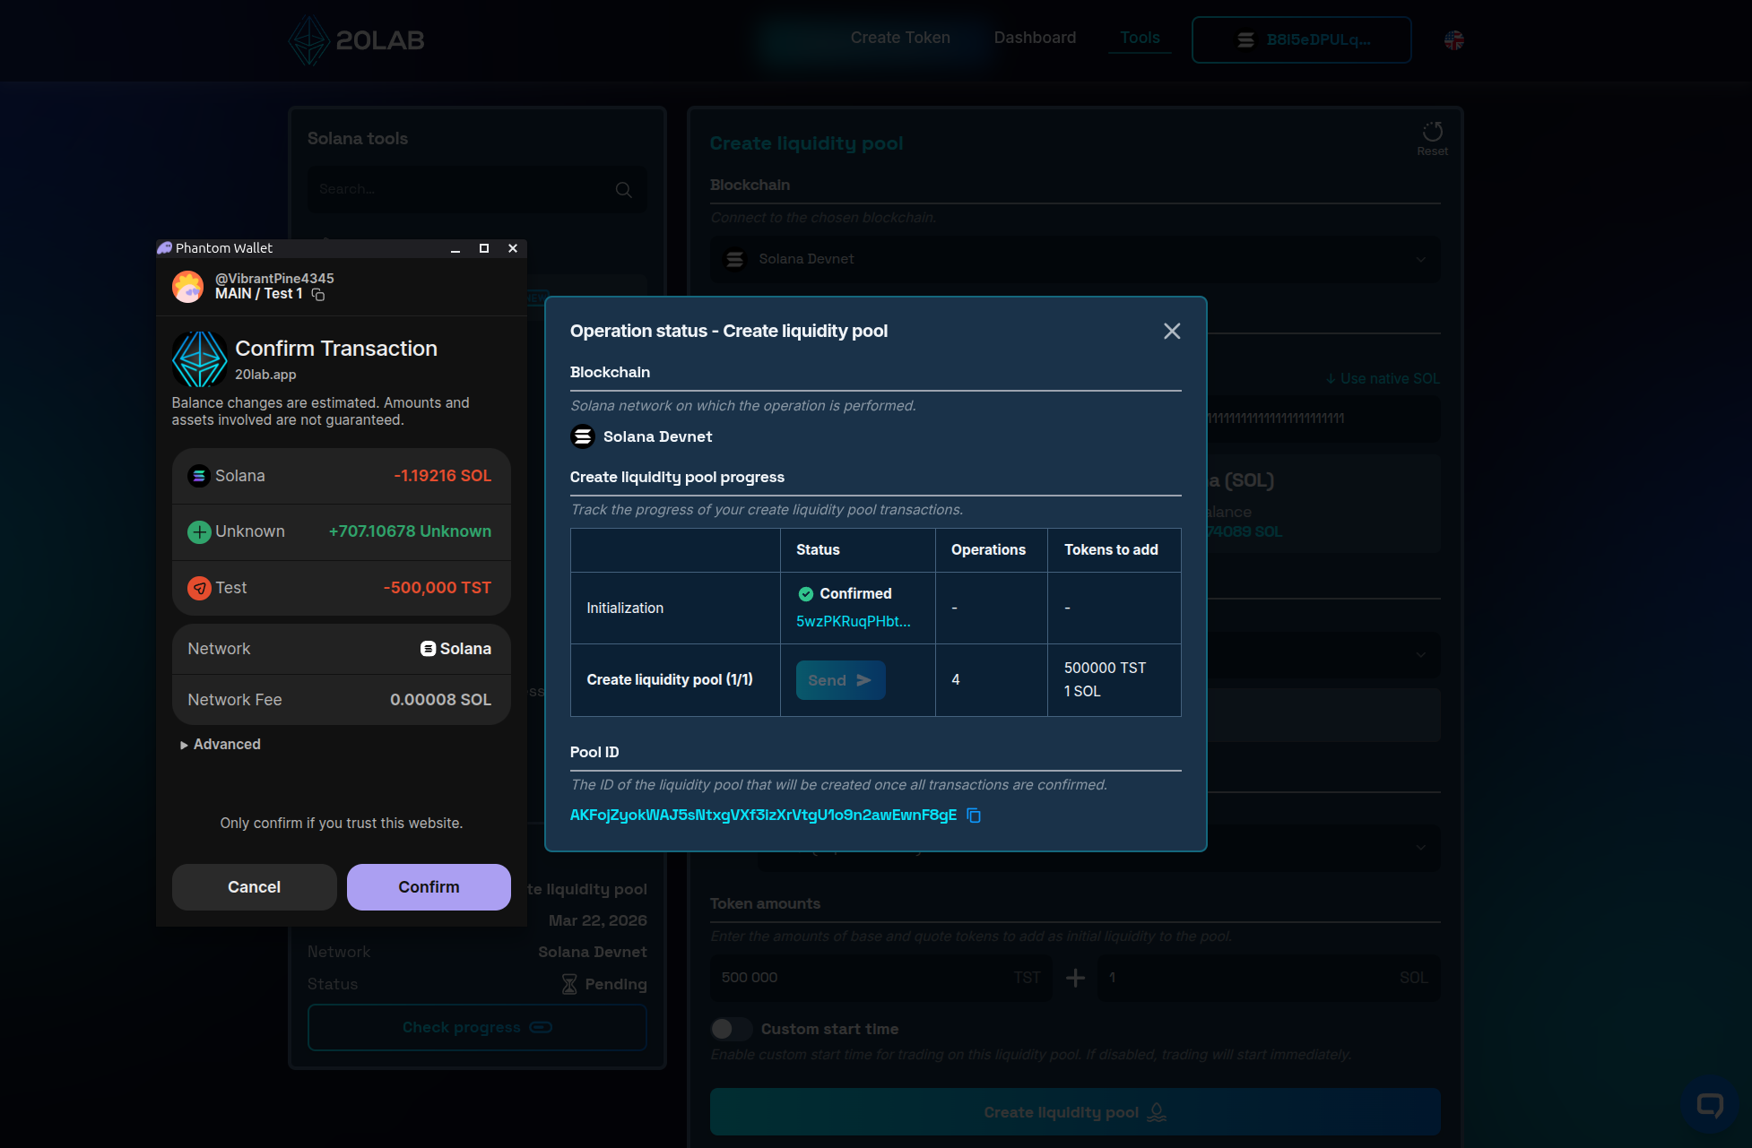Toggle the Custom start time switch
This screenshot has height=1148, width=1752.
[x=732, y=1030]
